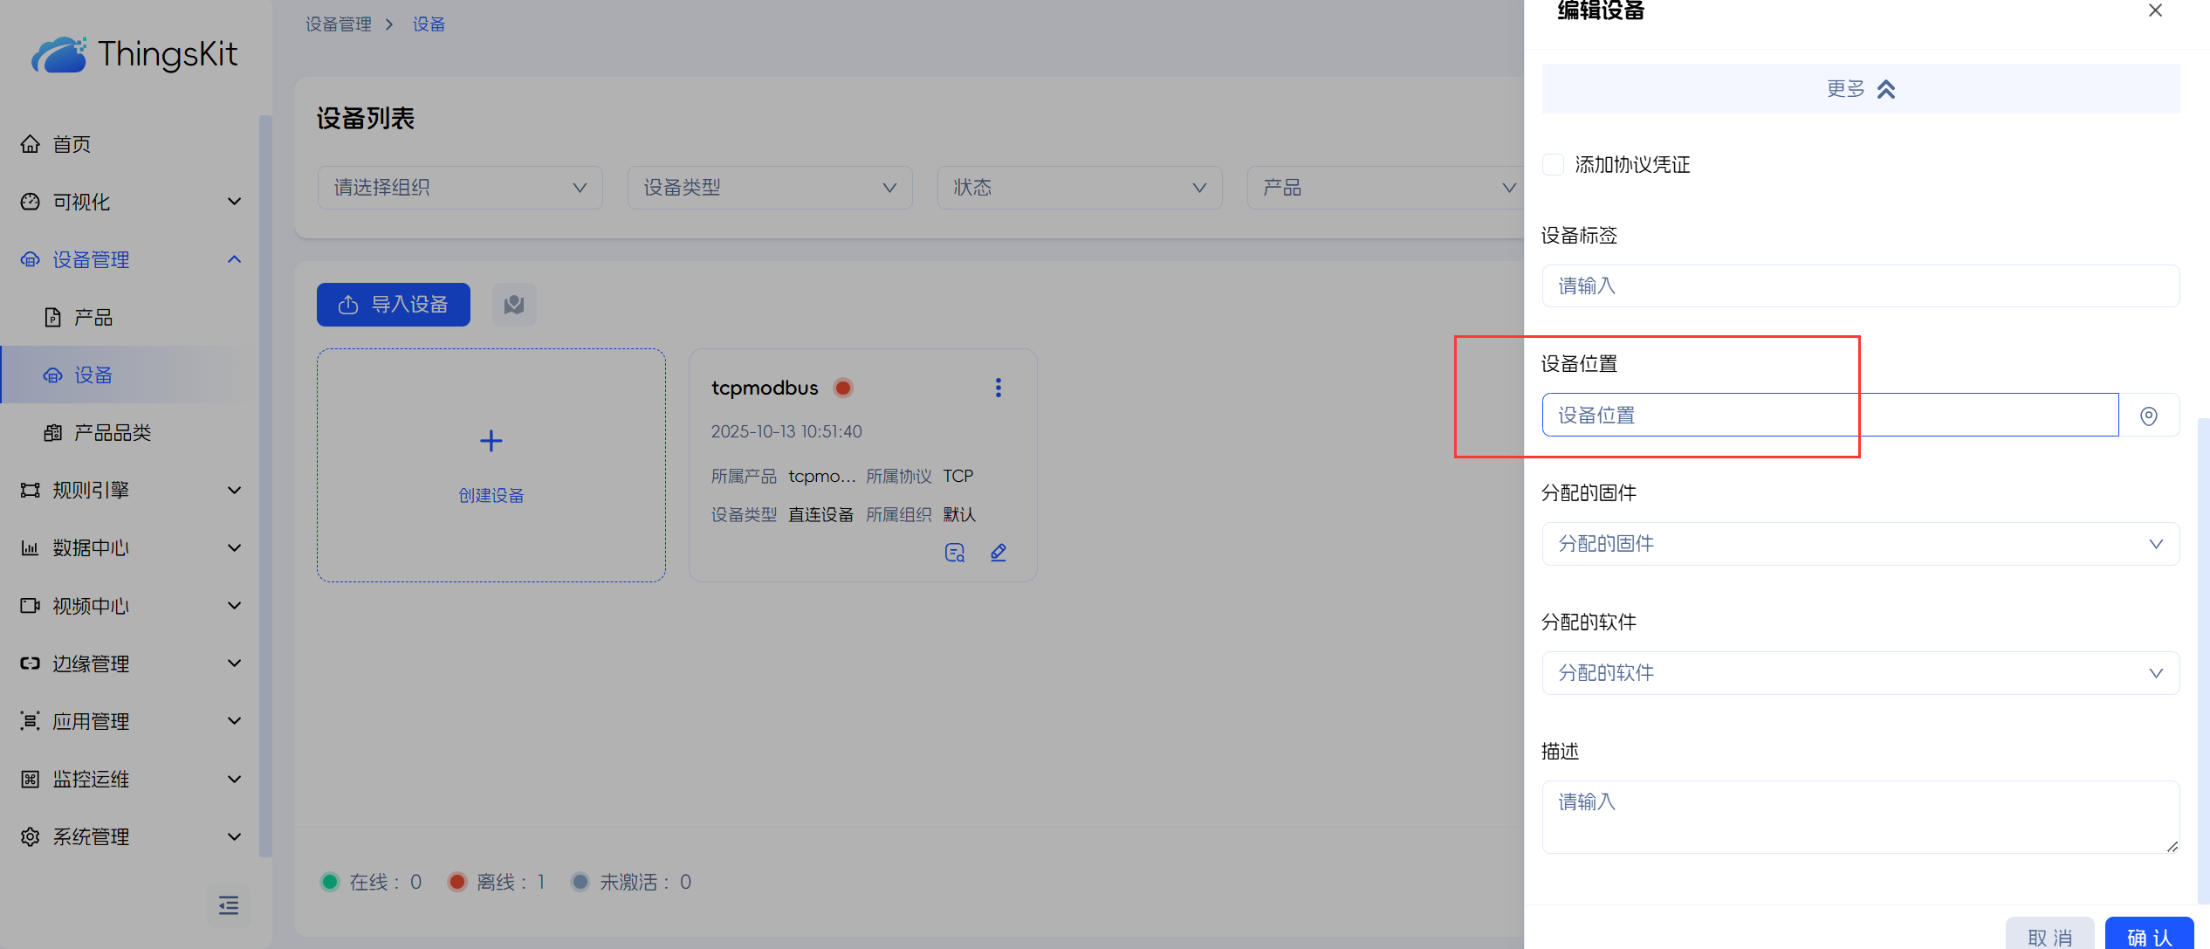
Task: Click into the 设备标签 input field
Action: 1860,286
